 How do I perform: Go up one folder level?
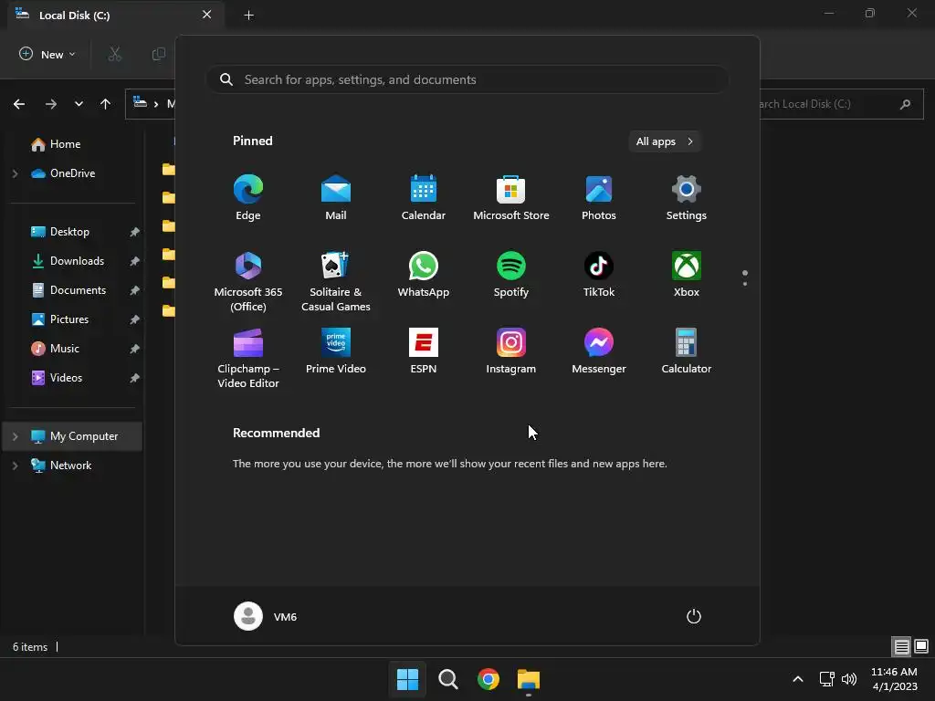pos(106,104)
